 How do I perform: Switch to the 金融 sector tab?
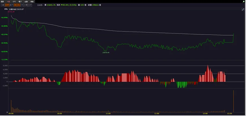[x=26, y=2]
